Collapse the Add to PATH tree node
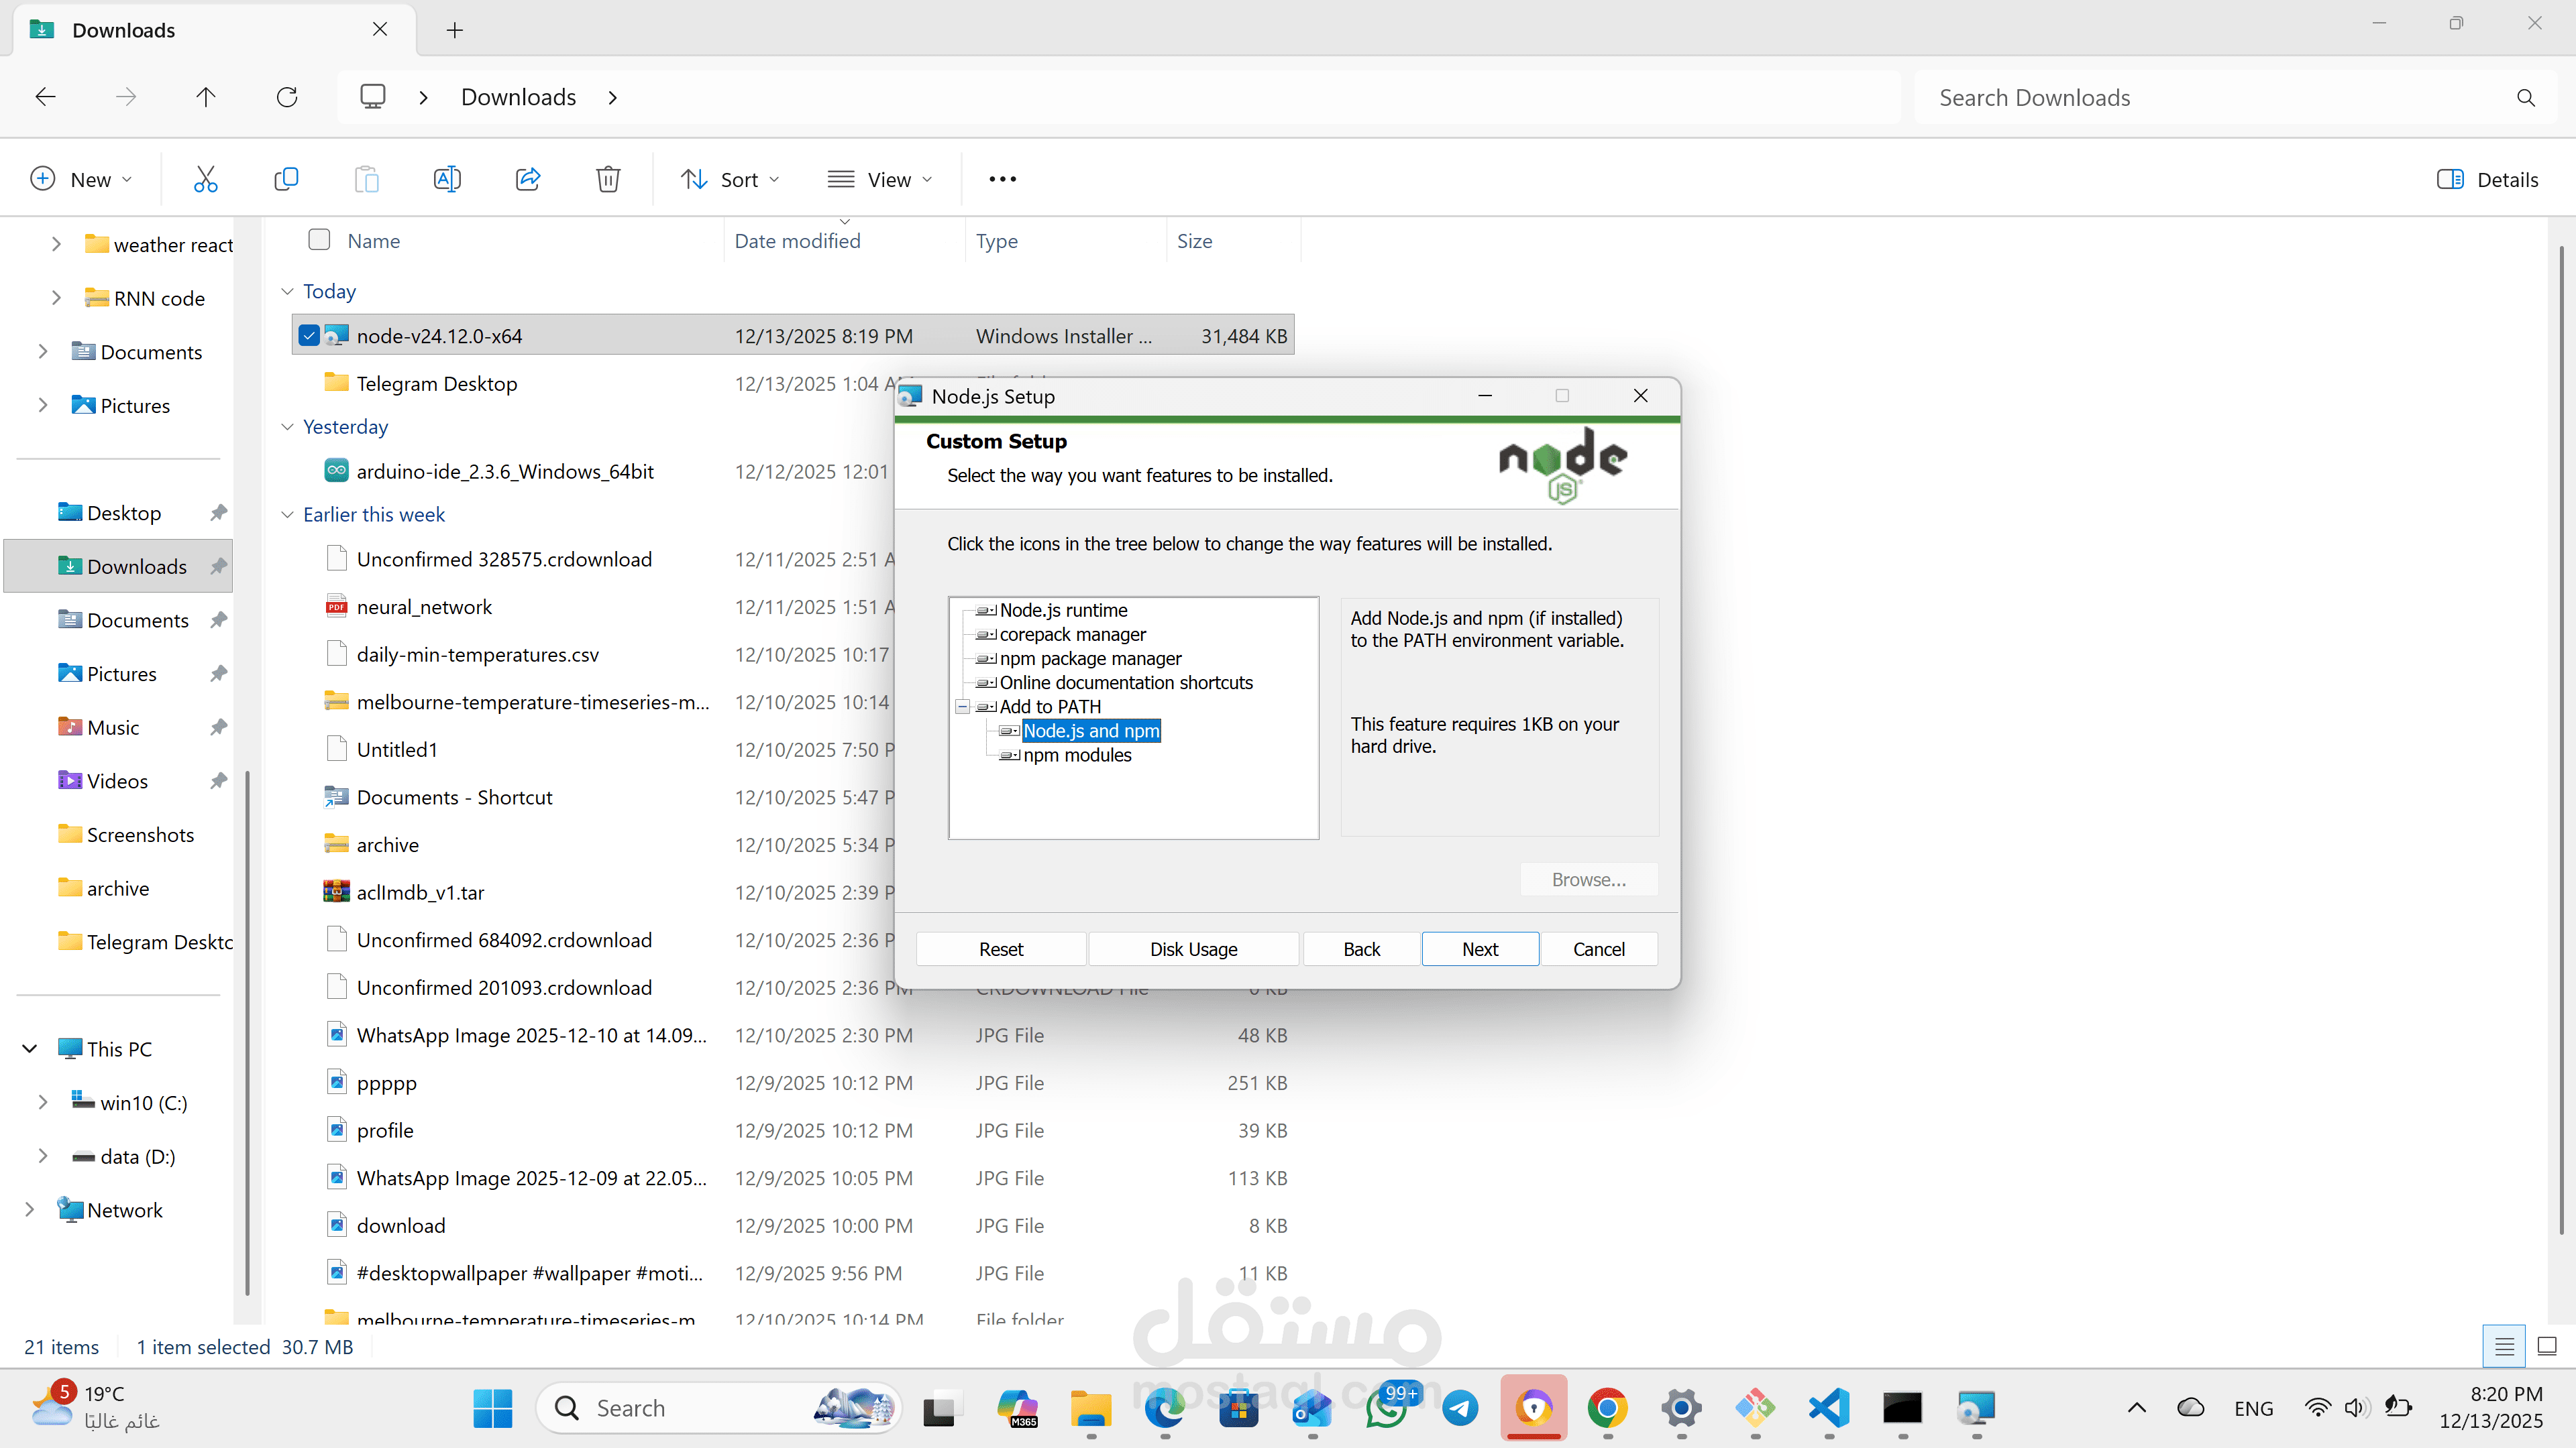The image size is (2576, 1448). pos(963,707)
